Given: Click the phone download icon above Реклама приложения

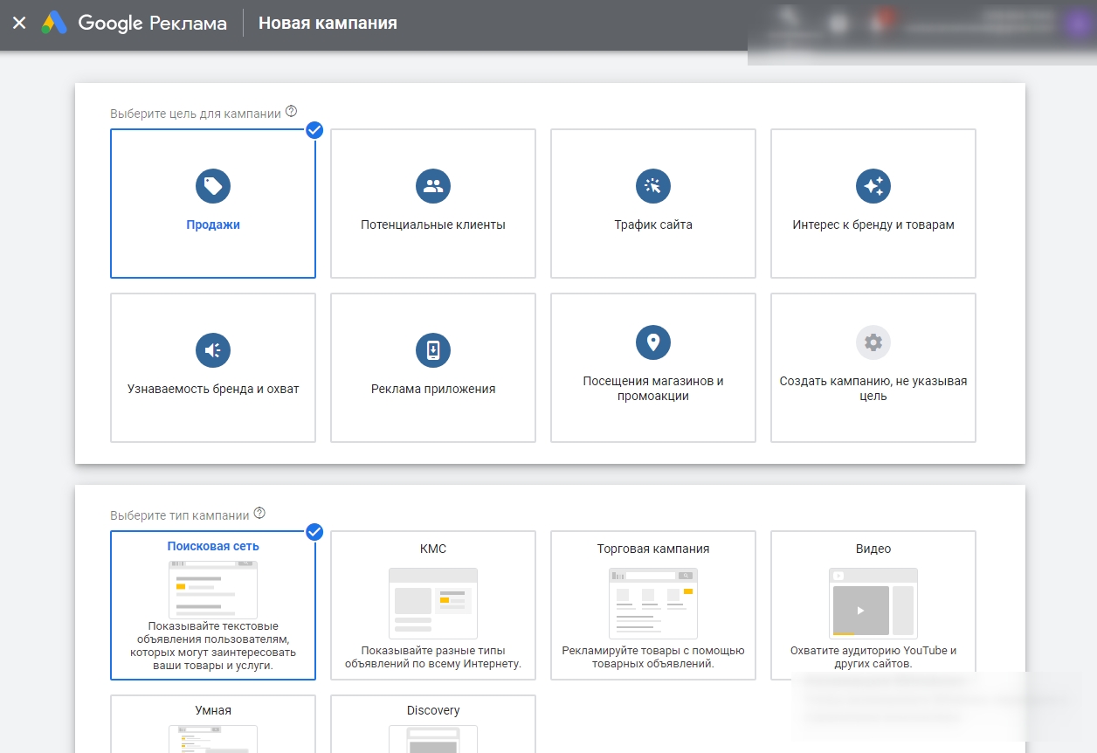Looking at the screenshot, I should [x=433, y=350].
